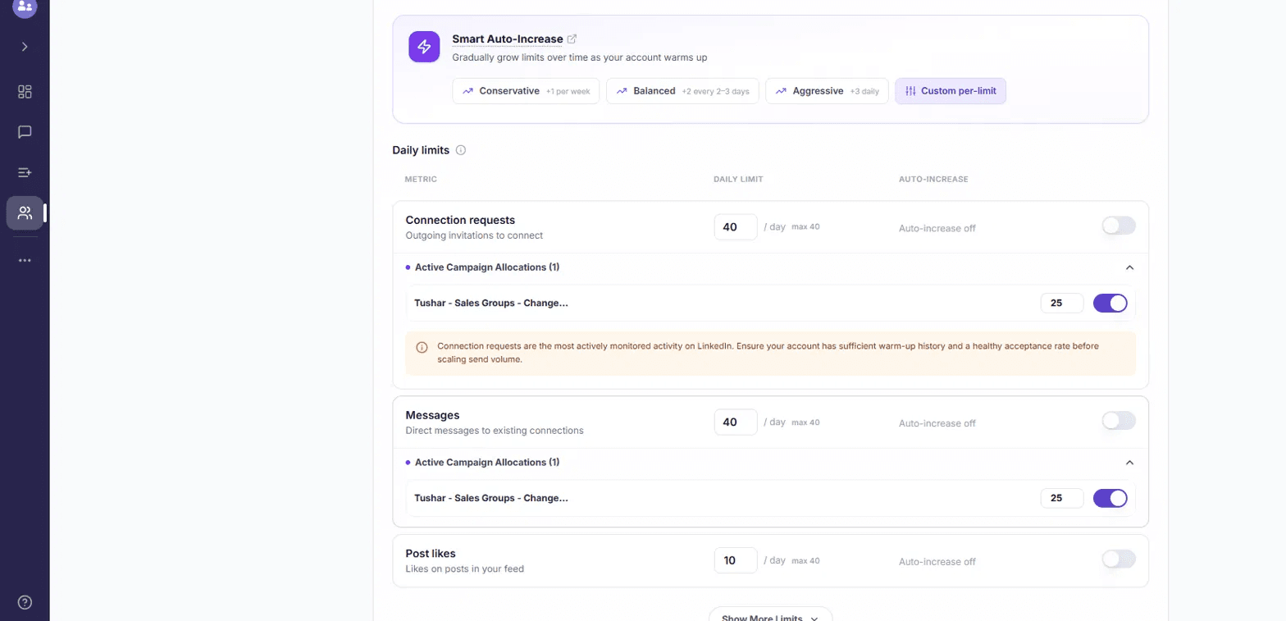Select the Balanced auto-increase preset
The height and width of the screenshot is (621, 1286).
[682, 91]
